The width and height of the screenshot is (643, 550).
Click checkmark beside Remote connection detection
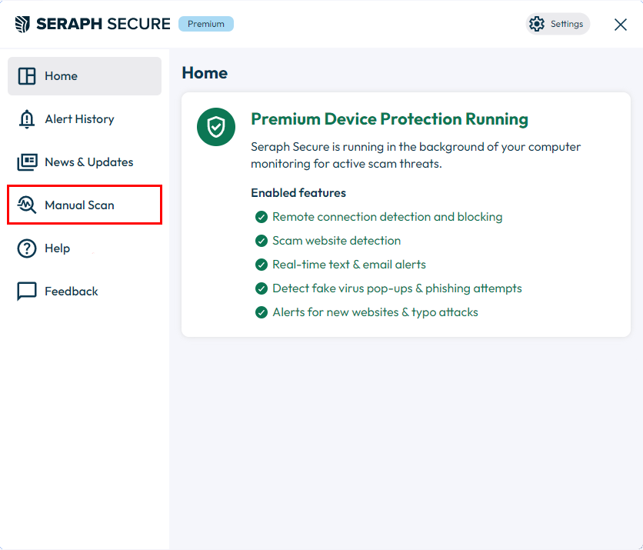[x=262, y=217]
